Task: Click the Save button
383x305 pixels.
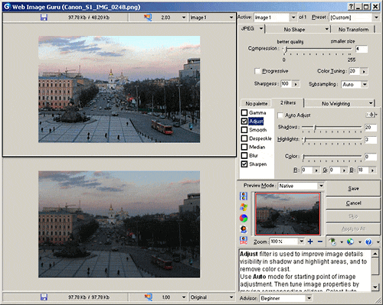Action: 353,189
